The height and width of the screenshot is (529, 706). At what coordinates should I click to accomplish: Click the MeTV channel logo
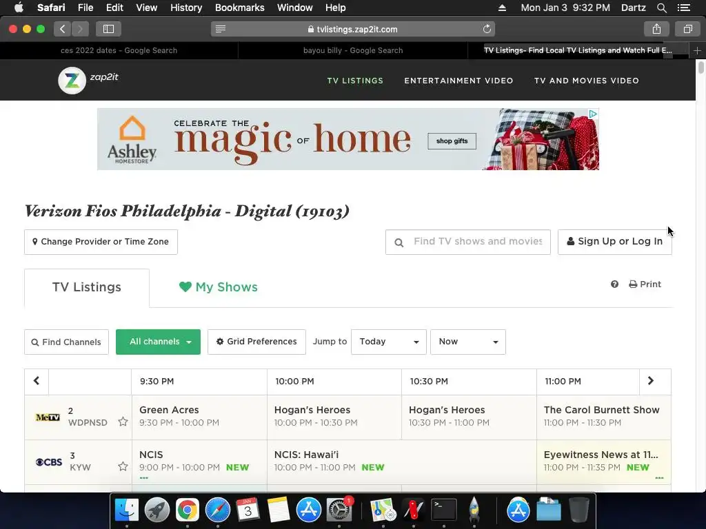[x=48, y=417]
